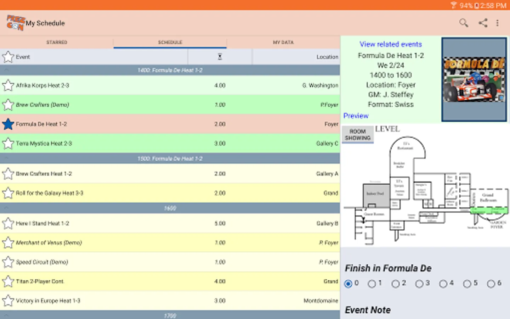This screenshot has height=319, width=510.
Task: Switch to the Starred tab
Action: coord(57,42)
